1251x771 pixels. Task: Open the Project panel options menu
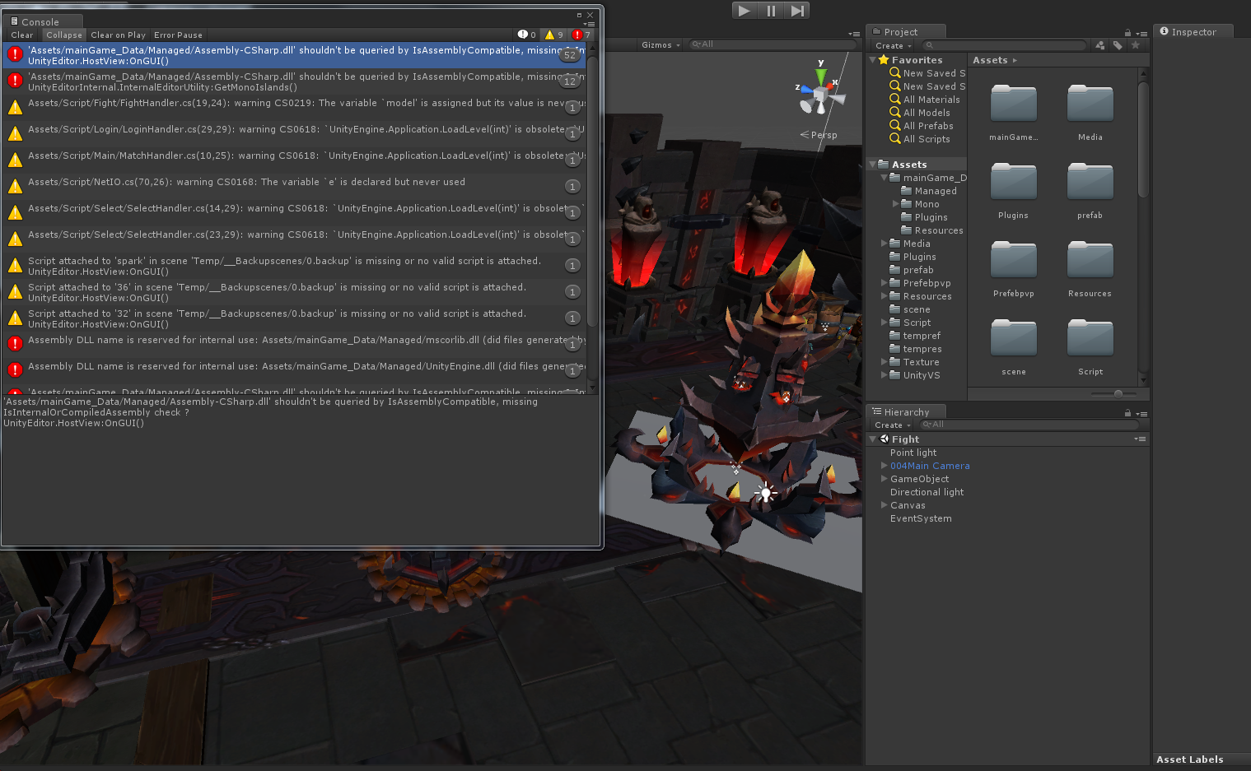[x=1141, y=34]
